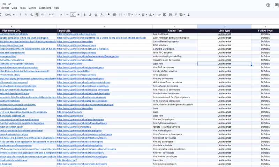Click the move to folder icon
The image size is (279, 167).
point(4,4)
